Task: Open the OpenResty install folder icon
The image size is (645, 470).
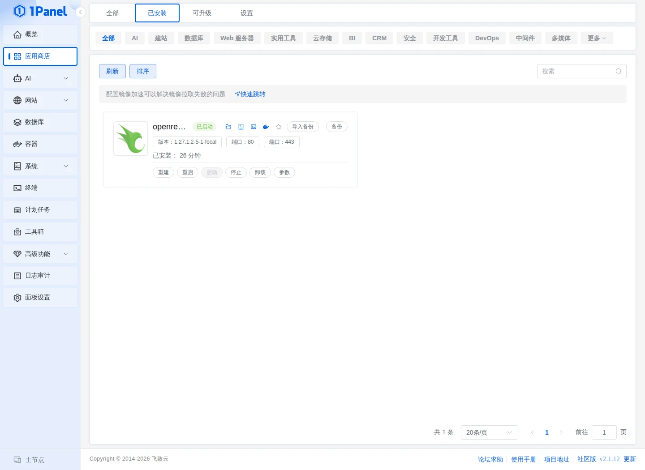Action: [228, 127]
